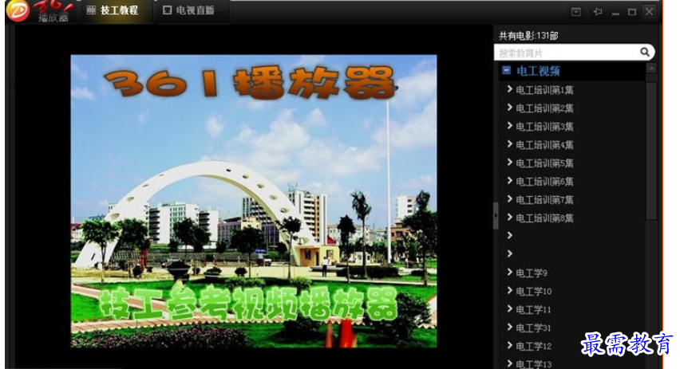Image resolution: width=680 pixels, height=369 pixels.
Task: Click the arrow beside 电工学9
Action: tap(510, 272)
